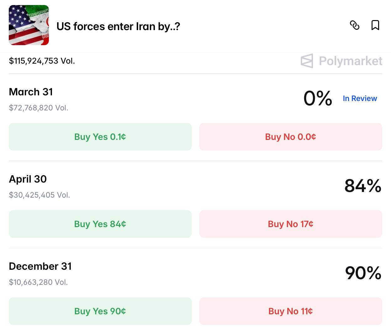Buy No at 11¢ for December 31
Viewport: 391px width, 335px height.
tap(290, 311)
